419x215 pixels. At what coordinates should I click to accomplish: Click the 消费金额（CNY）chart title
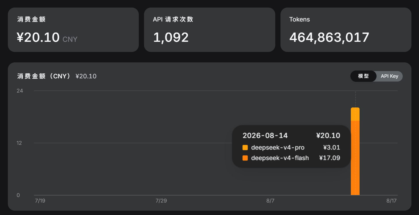[44, 76]
